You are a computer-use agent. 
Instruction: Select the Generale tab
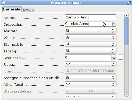(12, 9)
